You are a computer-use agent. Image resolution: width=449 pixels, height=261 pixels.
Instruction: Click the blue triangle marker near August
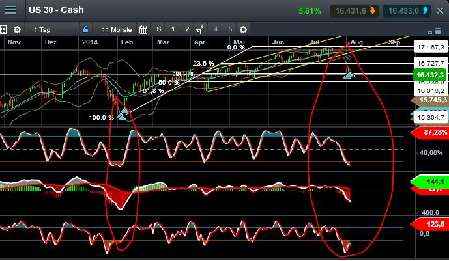click(x=349, y=75)
